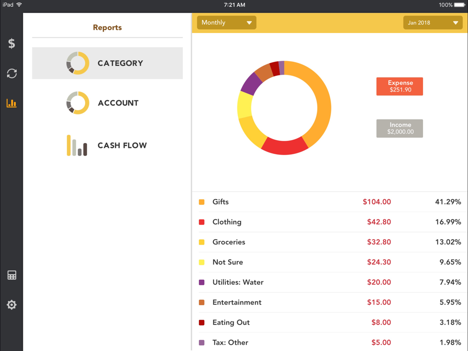Open the Entertainment category row
The width and height of the screenshot is (468, 351).
coord(330,302)
